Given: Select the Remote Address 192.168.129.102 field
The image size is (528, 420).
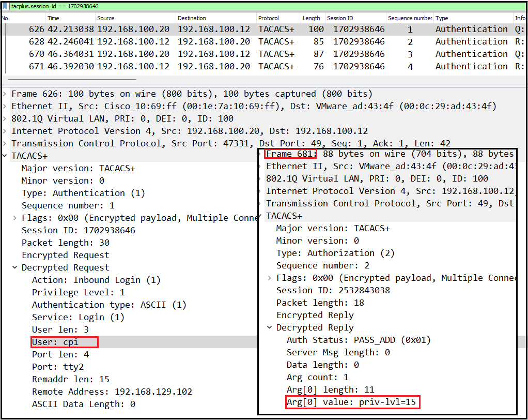Looking at the screenshot, I should (112, 392).
